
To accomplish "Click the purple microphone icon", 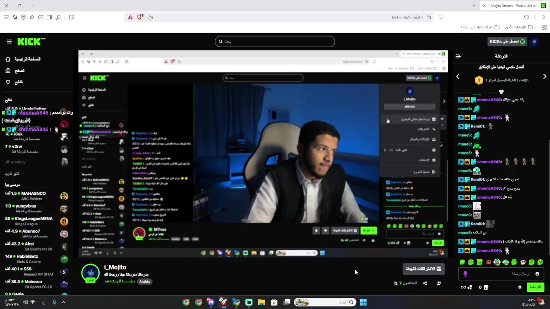I will point(465,274).
